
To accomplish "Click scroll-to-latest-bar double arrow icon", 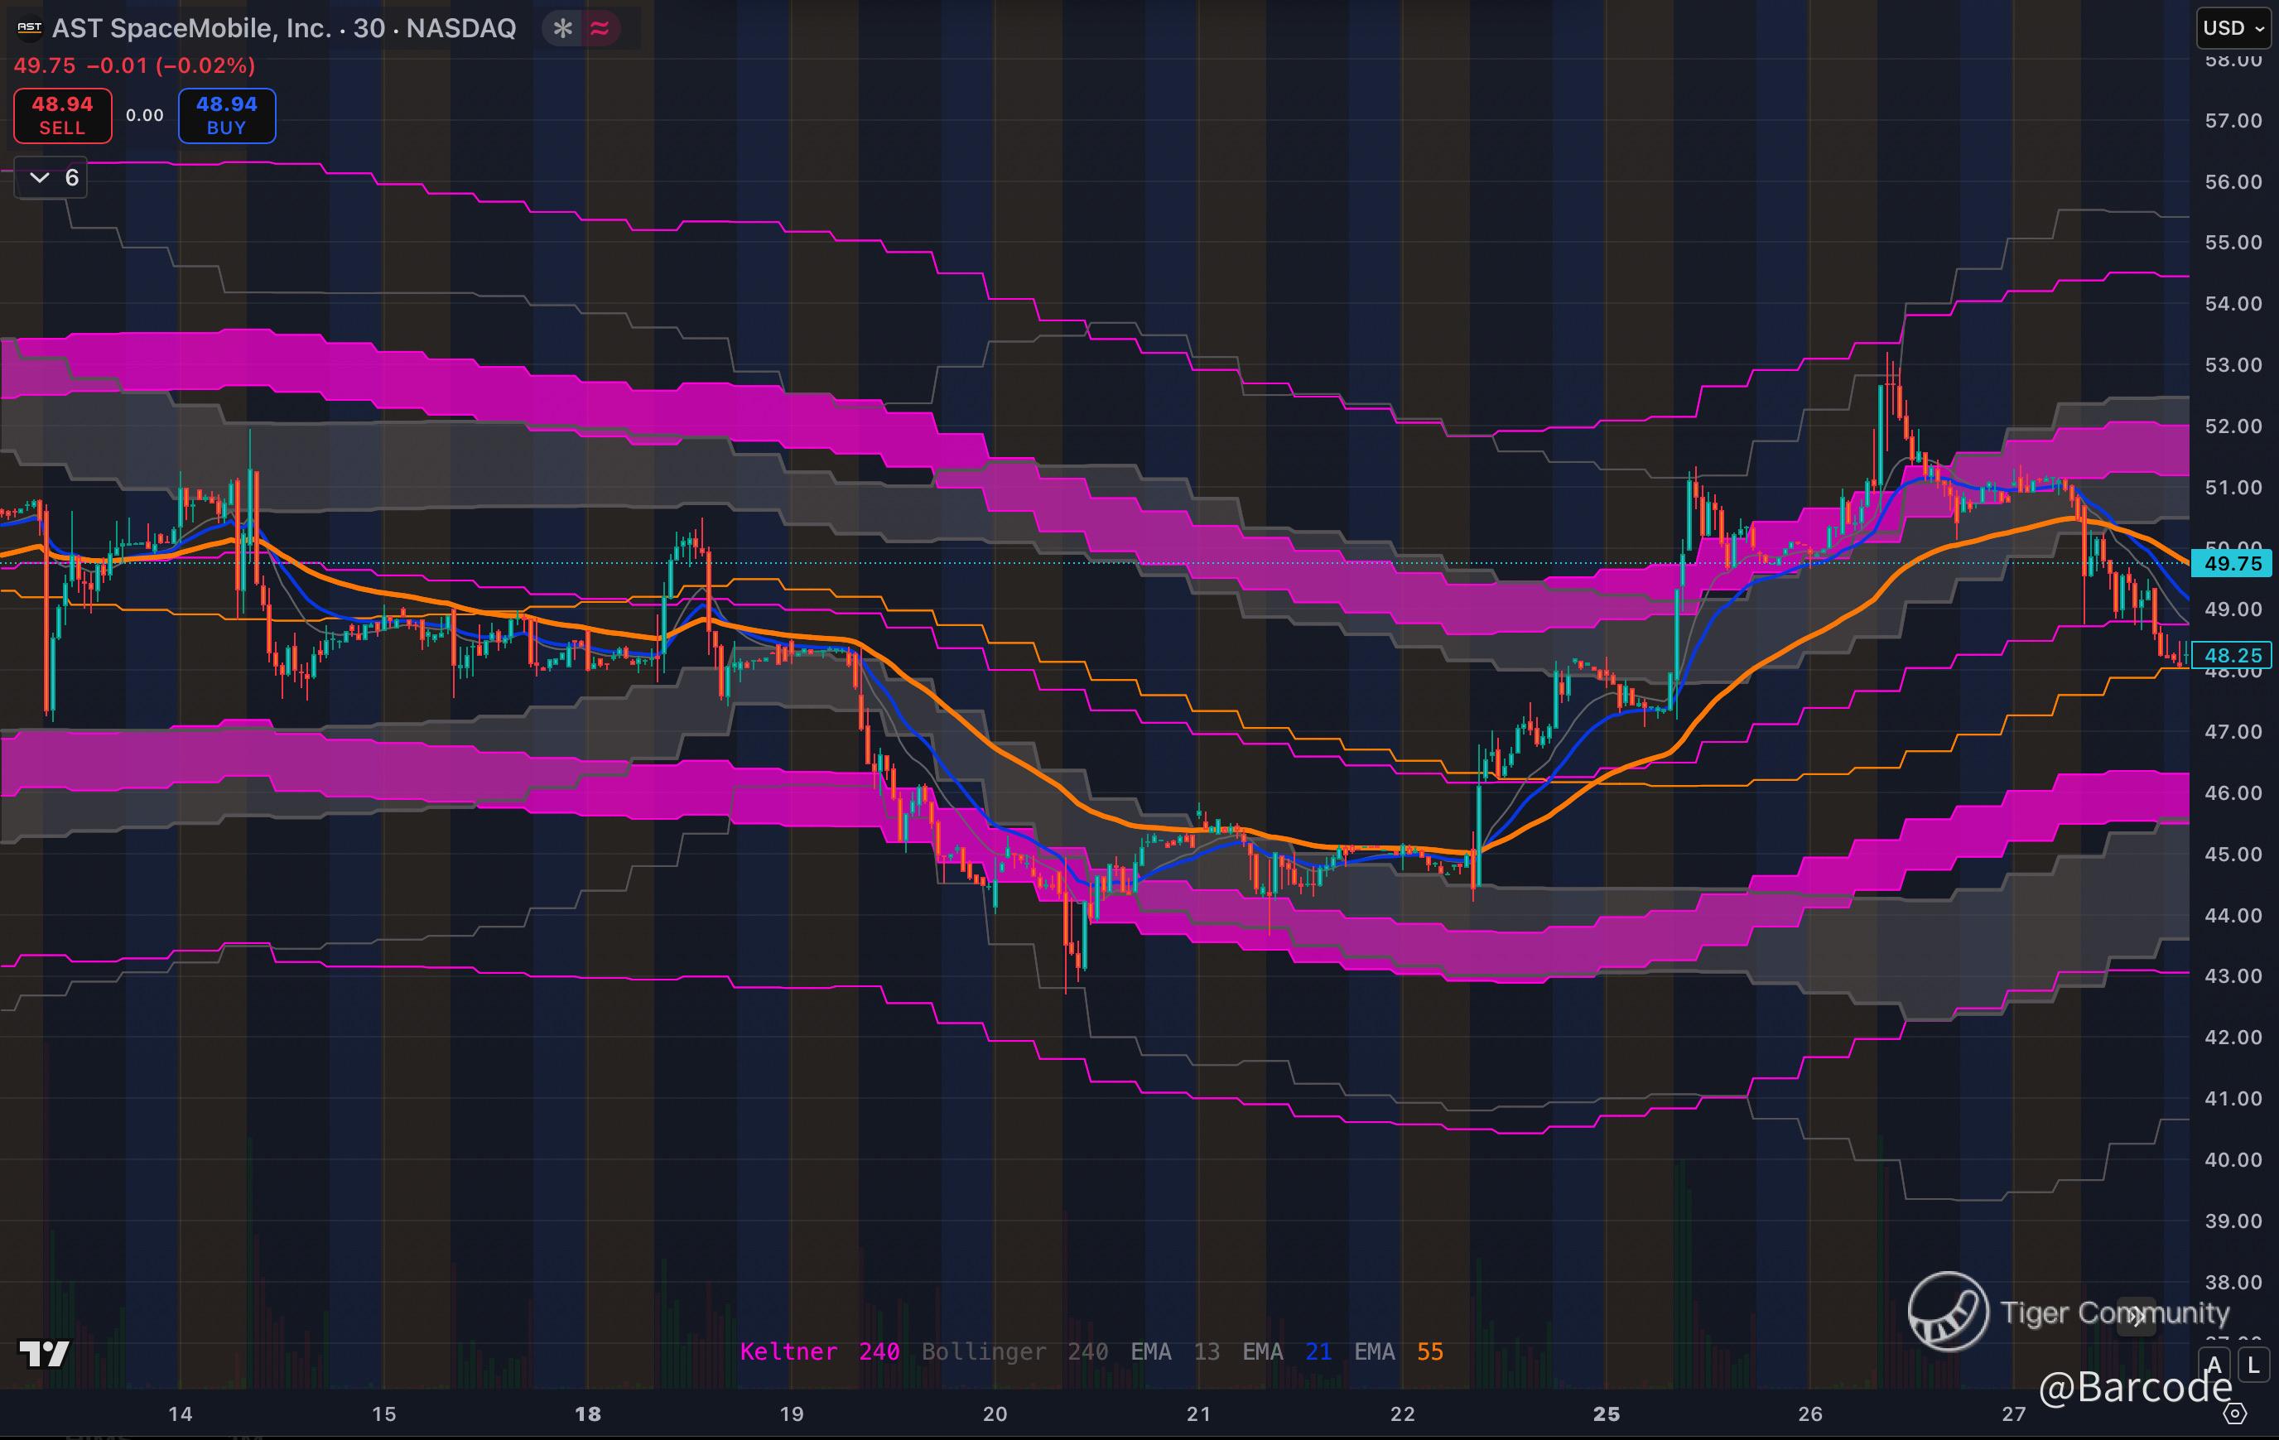I will pyautogui.click(x=2136, y=1316).
